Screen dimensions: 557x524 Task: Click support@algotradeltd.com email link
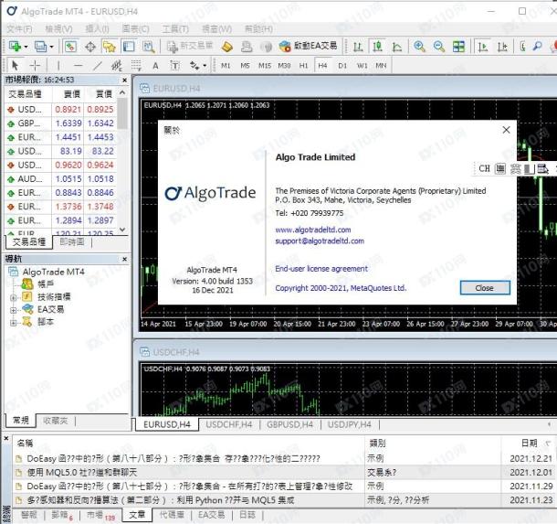tap(320, 241)
